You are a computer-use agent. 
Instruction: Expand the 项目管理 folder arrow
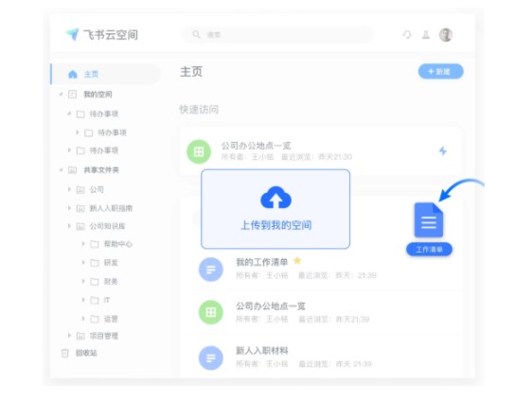[69, 336]
